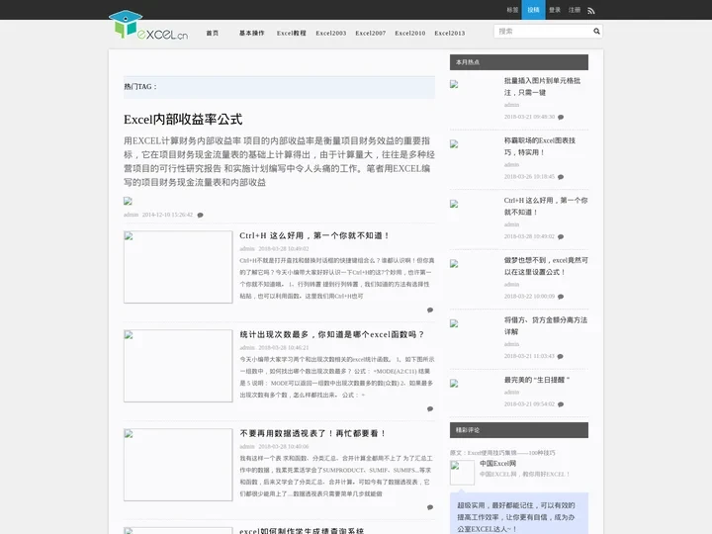Viewport: 712px width, 534px height.
Task: Click the 精彩评论 sidebar header
Action: point(519,430)
